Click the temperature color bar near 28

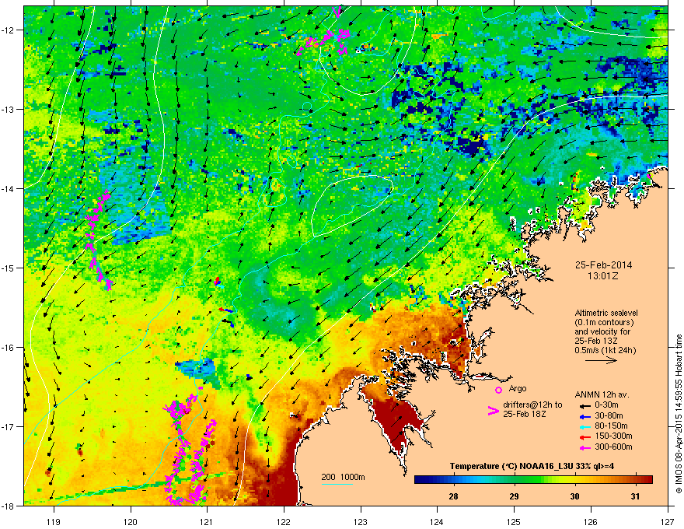click(454, 479)
